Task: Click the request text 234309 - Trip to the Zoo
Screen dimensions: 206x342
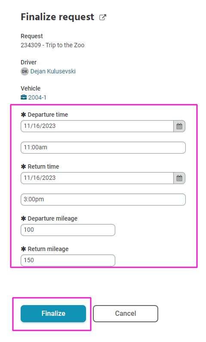Action: pos(52,45)
